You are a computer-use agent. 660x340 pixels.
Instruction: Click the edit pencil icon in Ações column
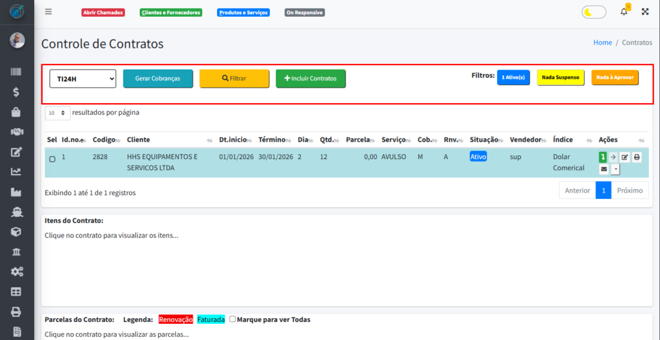tap(625, 157)
